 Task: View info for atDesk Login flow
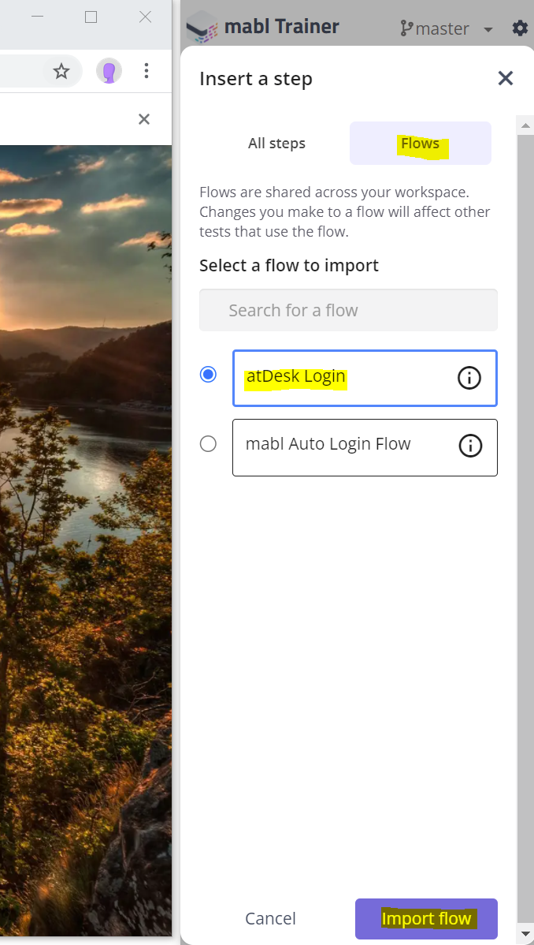pos(469,378)
